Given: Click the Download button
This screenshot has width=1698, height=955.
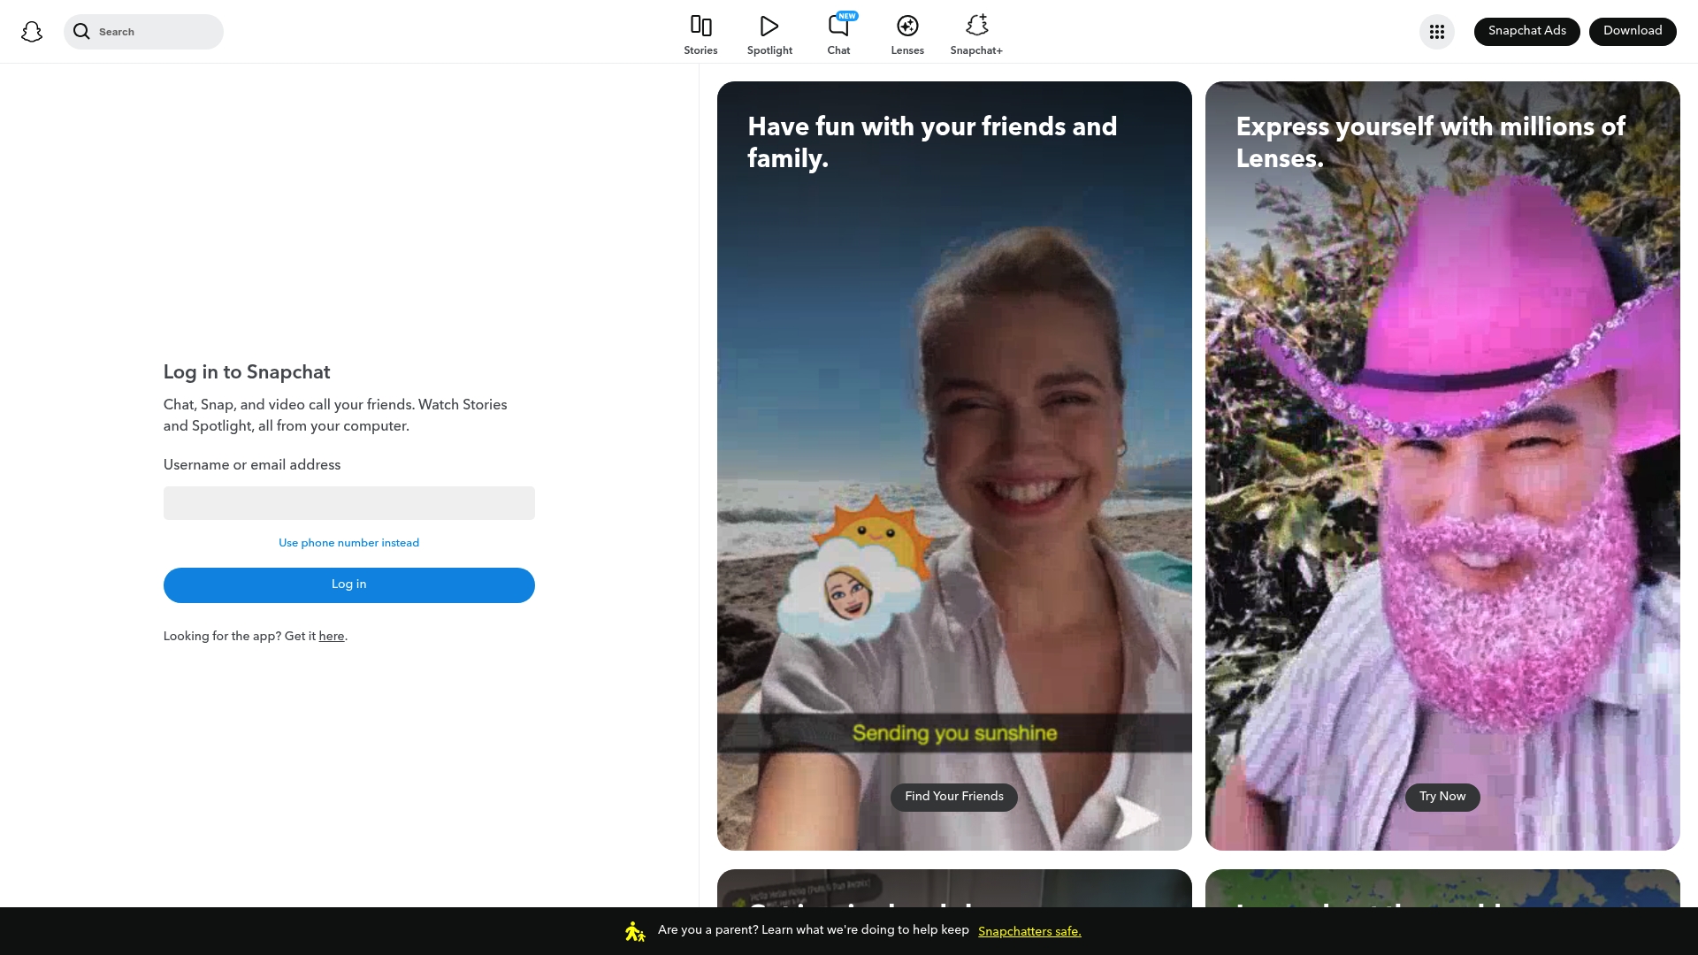Looking at the screenshot, I should click(1632, 30).
